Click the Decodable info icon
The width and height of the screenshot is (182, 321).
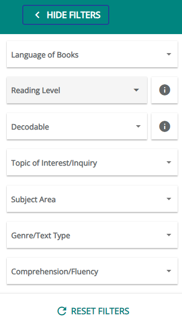[165, 126]
